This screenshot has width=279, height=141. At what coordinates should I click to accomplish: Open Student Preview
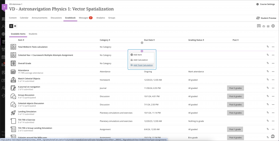266,18
